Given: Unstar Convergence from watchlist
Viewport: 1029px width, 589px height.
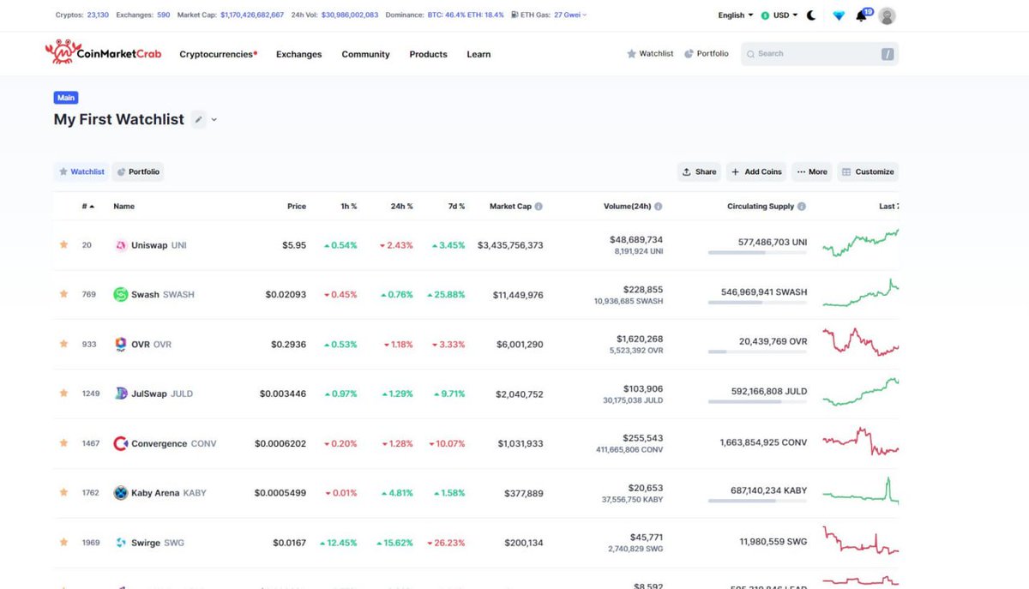Looking at the screenshot, I should coord(63,443).
